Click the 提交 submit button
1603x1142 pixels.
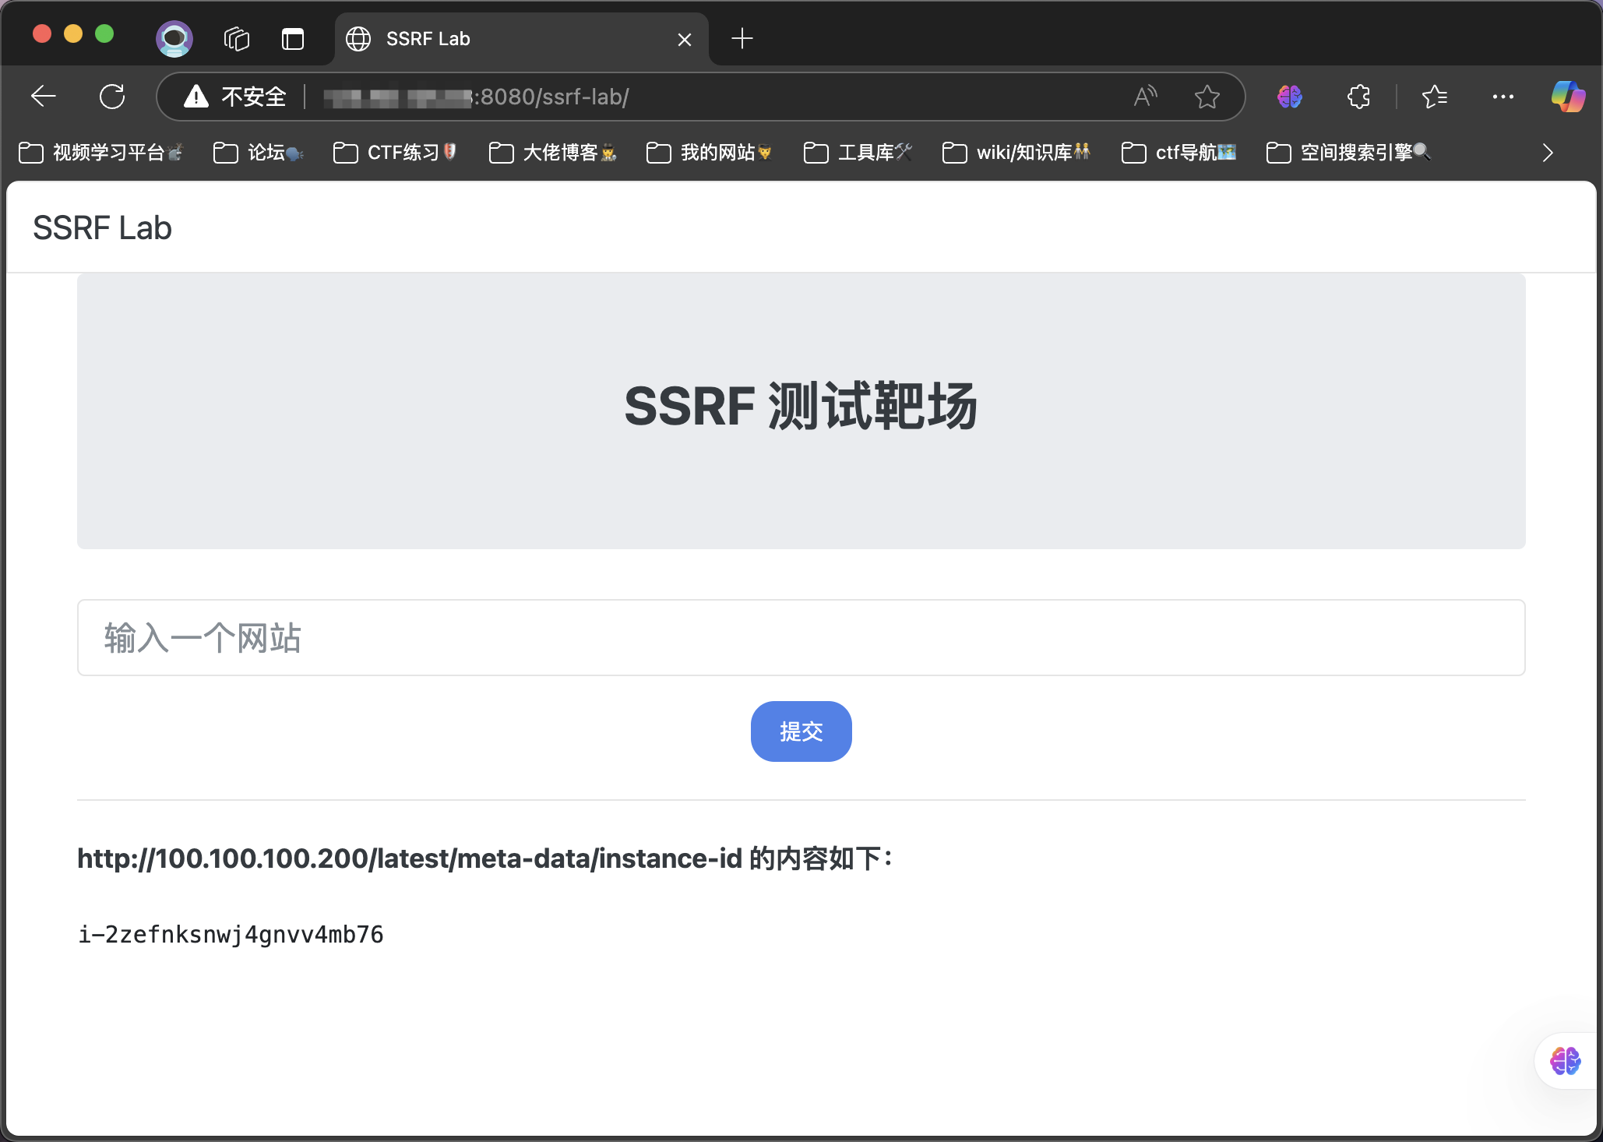(801, 731)
